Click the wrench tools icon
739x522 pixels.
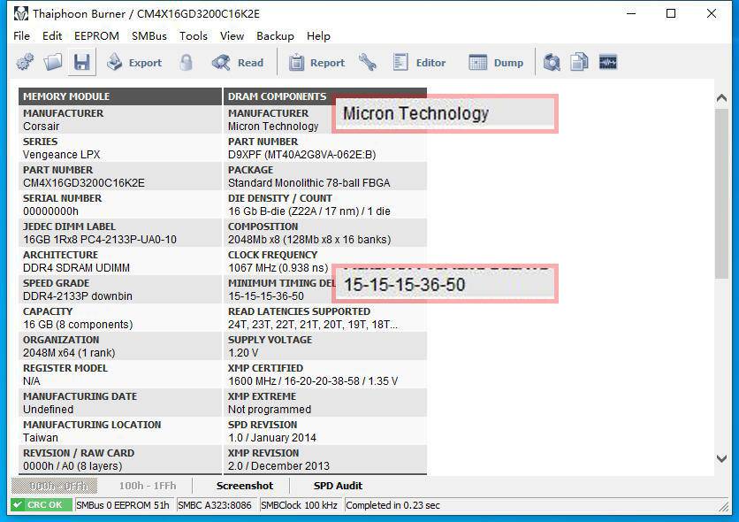pos(367,62)
